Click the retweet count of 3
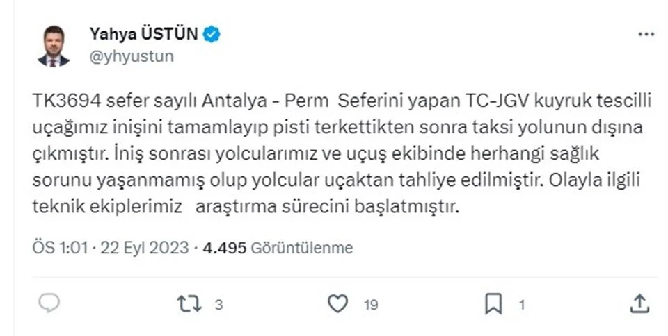This screenshot has height=336, width=668. [x=218, y=303]
